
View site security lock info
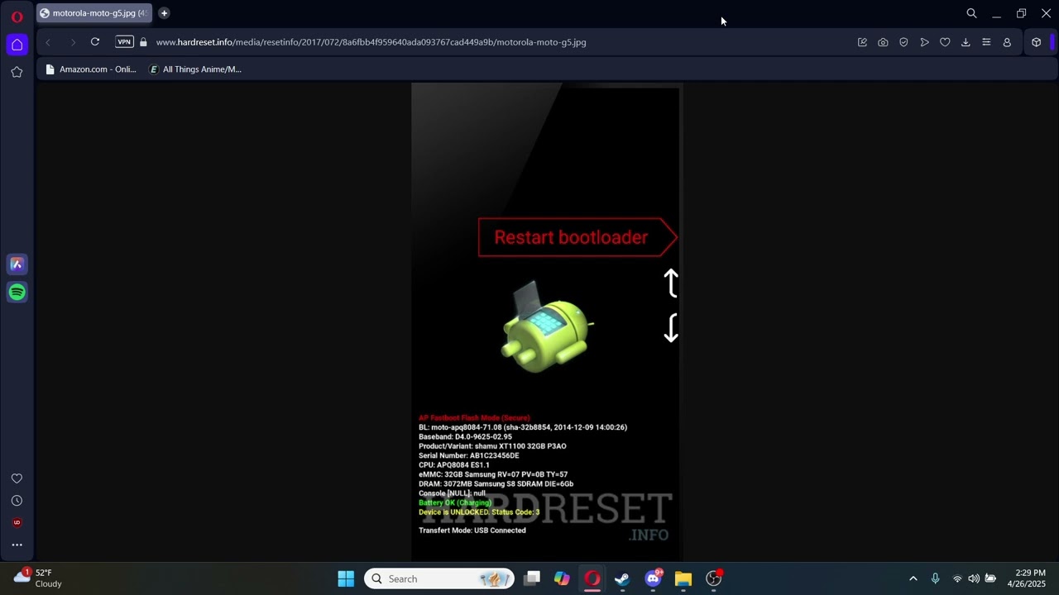(143, 42)
